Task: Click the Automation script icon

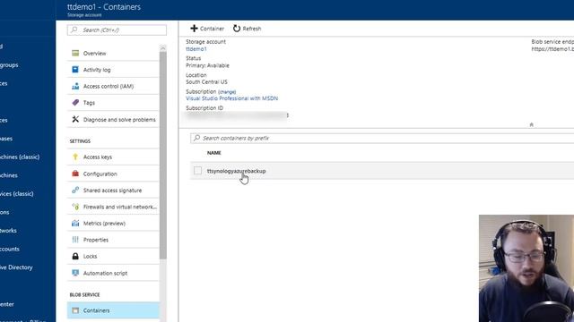Action: pos(75,273)
